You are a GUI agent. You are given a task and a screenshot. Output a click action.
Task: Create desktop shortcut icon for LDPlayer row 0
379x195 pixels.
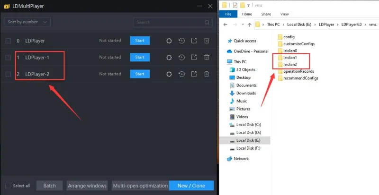(194, 41)
